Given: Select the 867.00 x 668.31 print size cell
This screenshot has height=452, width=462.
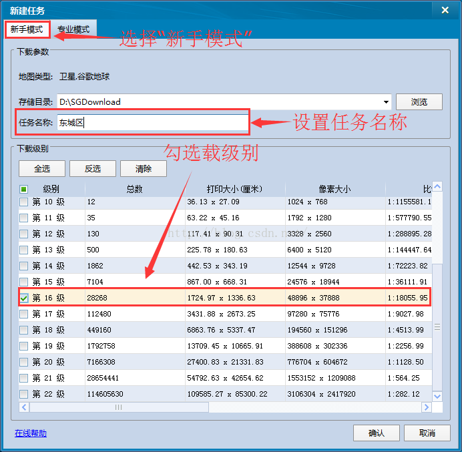Looking at the screenshot, I should [x=235, y=282].
